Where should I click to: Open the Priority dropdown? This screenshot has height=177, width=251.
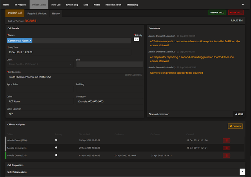(136, 39)
